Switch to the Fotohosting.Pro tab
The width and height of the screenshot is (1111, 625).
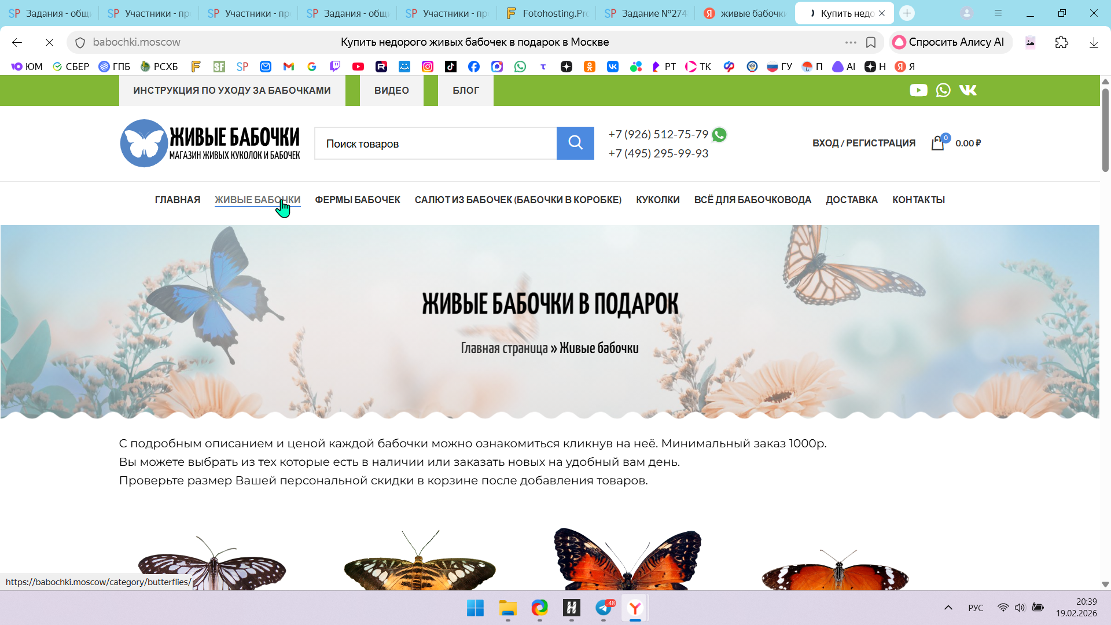pyautogui.click(x=547, y=13)
